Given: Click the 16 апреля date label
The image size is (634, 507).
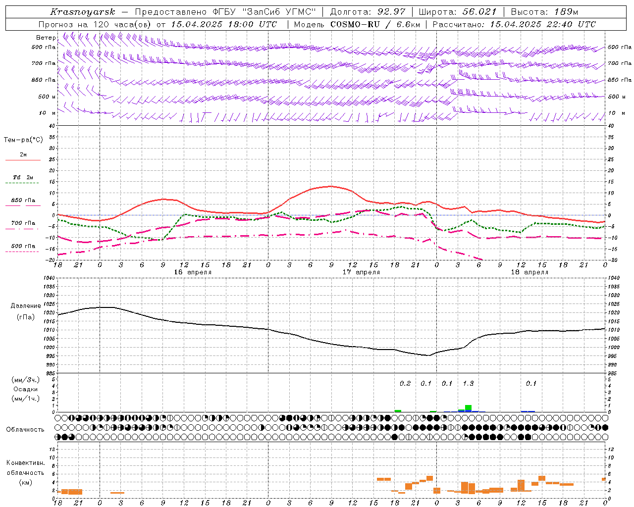Looking at the screenshot, I should 193,272.
